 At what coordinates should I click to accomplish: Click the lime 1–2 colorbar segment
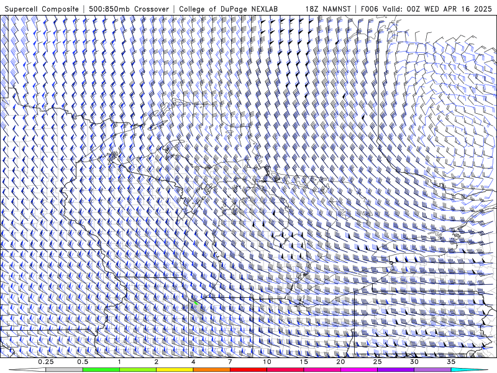pyautogui.click(x=138, y=370)
